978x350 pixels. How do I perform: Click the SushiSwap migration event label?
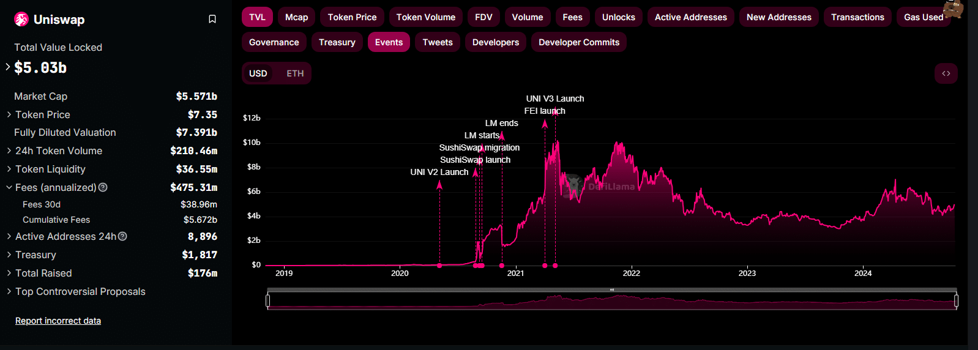(x=479, y=147)
